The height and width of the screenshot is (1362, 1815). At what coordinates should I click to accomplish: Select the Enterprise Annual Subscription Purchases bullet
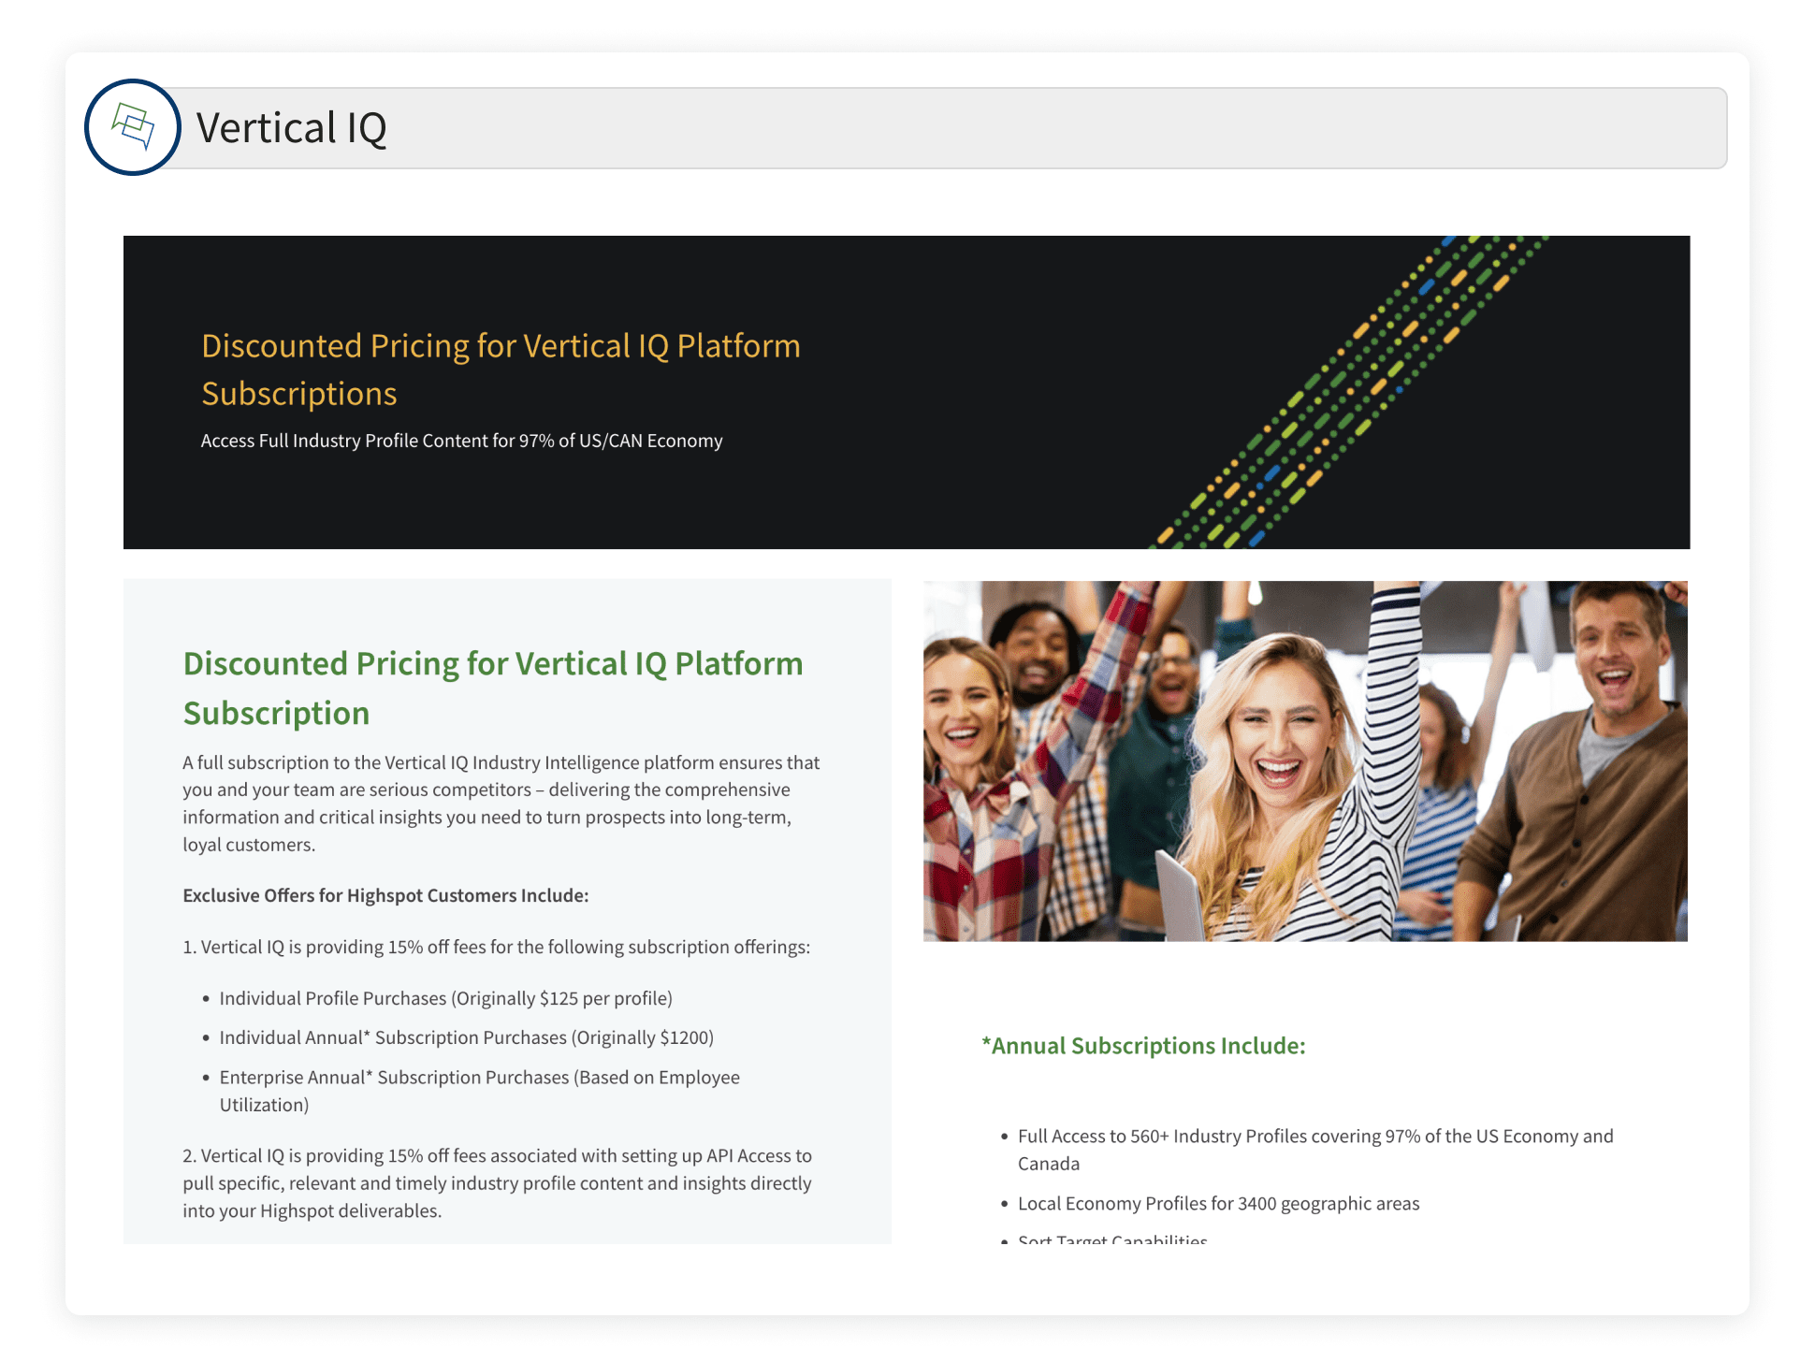479,1090
